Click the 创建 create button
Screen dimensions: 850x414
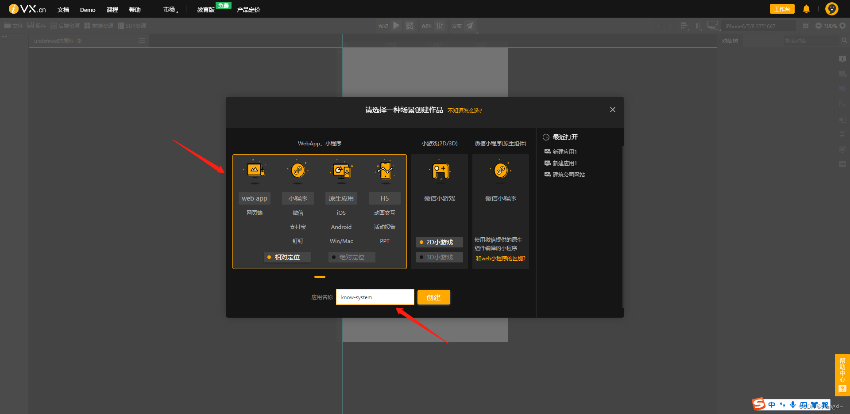click(434, 297)
